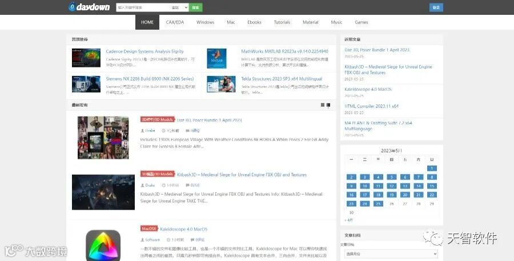The image size is (514, 261).
Task: Open the search scope dropdown
Action: (179, 7)
